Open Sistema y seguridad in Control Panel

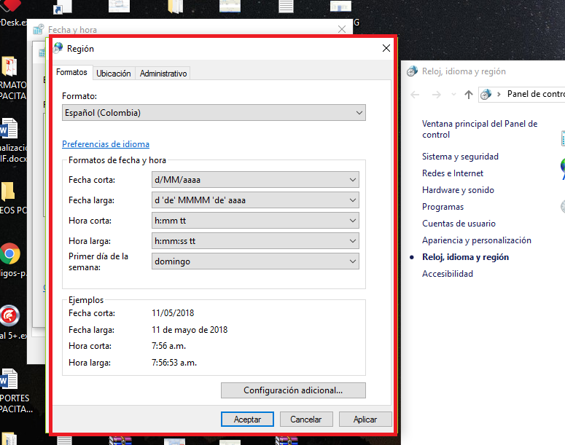point(460,157)
